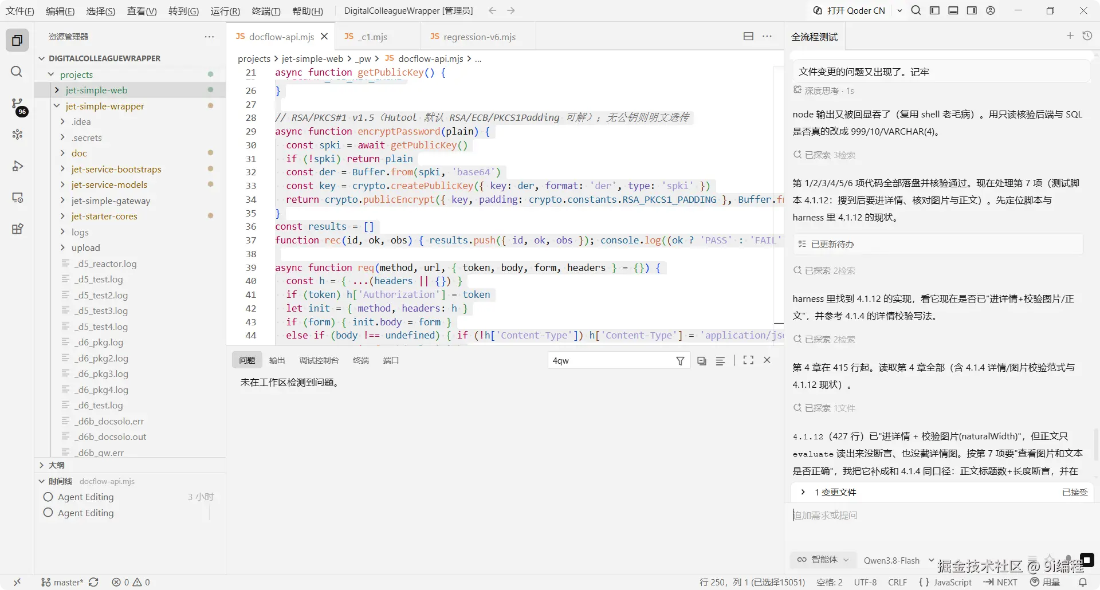Open accounts icon in title bar
Screen dimensions: 1100x590
click(x=991, y=10)
